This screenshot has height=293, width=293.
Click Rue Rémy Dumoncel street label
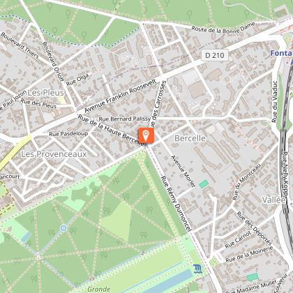176,204
